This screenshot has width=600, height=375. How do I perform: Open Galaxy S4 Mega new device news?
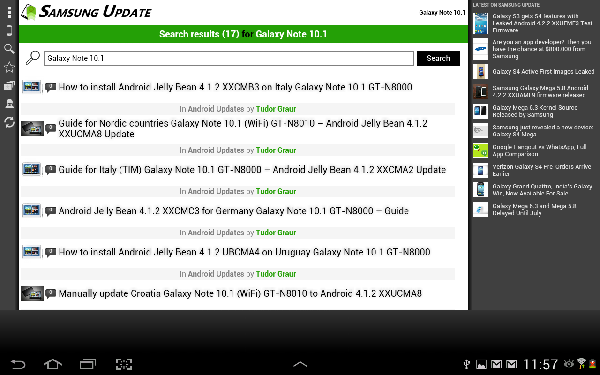(543, 131)
